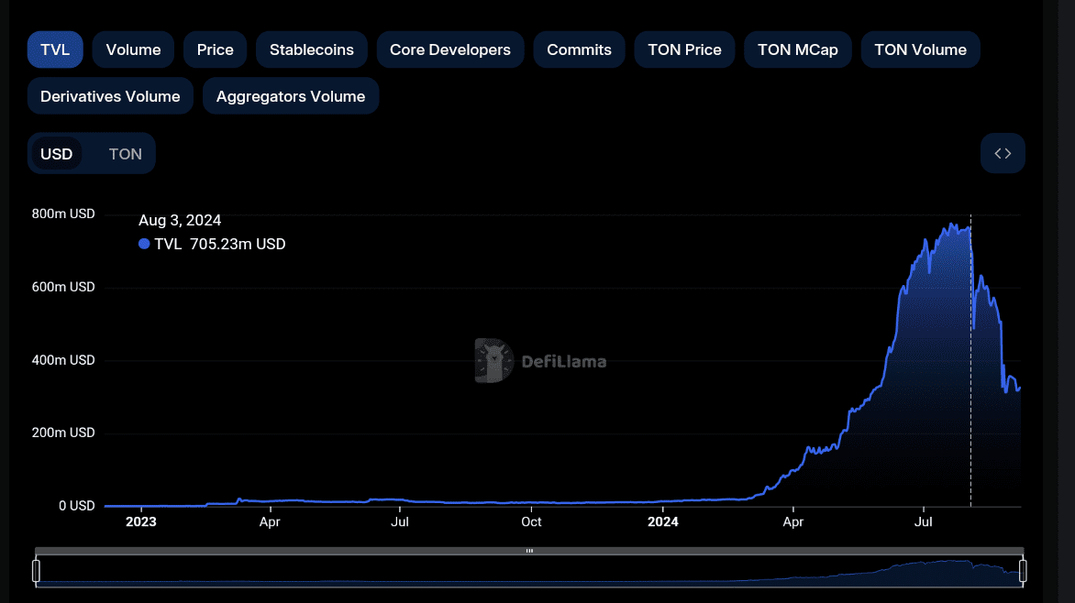Viewport: 1075px width, 603px height.
Task: Open the Derivatives Volume chart
Action: [x=109, y=95]
